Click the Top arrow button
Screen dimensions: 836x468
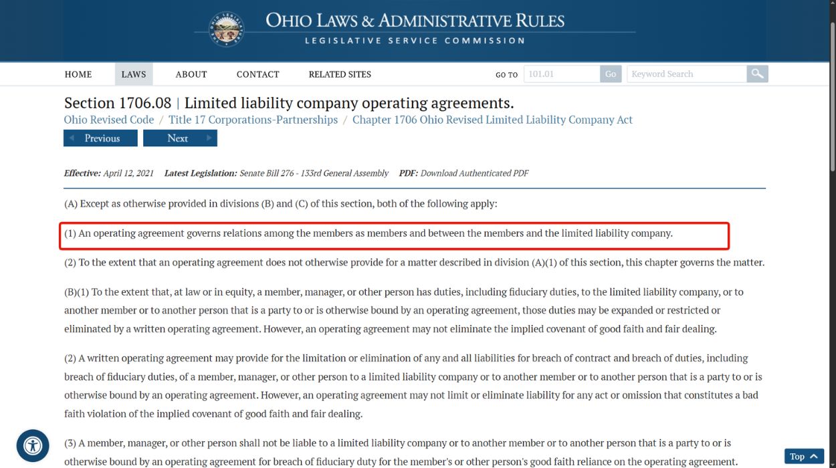(804, 457)
